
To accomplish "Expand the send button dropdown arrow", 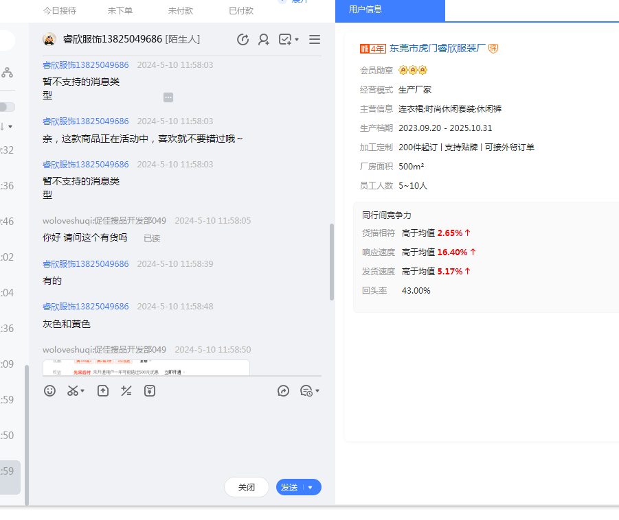I will [x=311, y=488].
